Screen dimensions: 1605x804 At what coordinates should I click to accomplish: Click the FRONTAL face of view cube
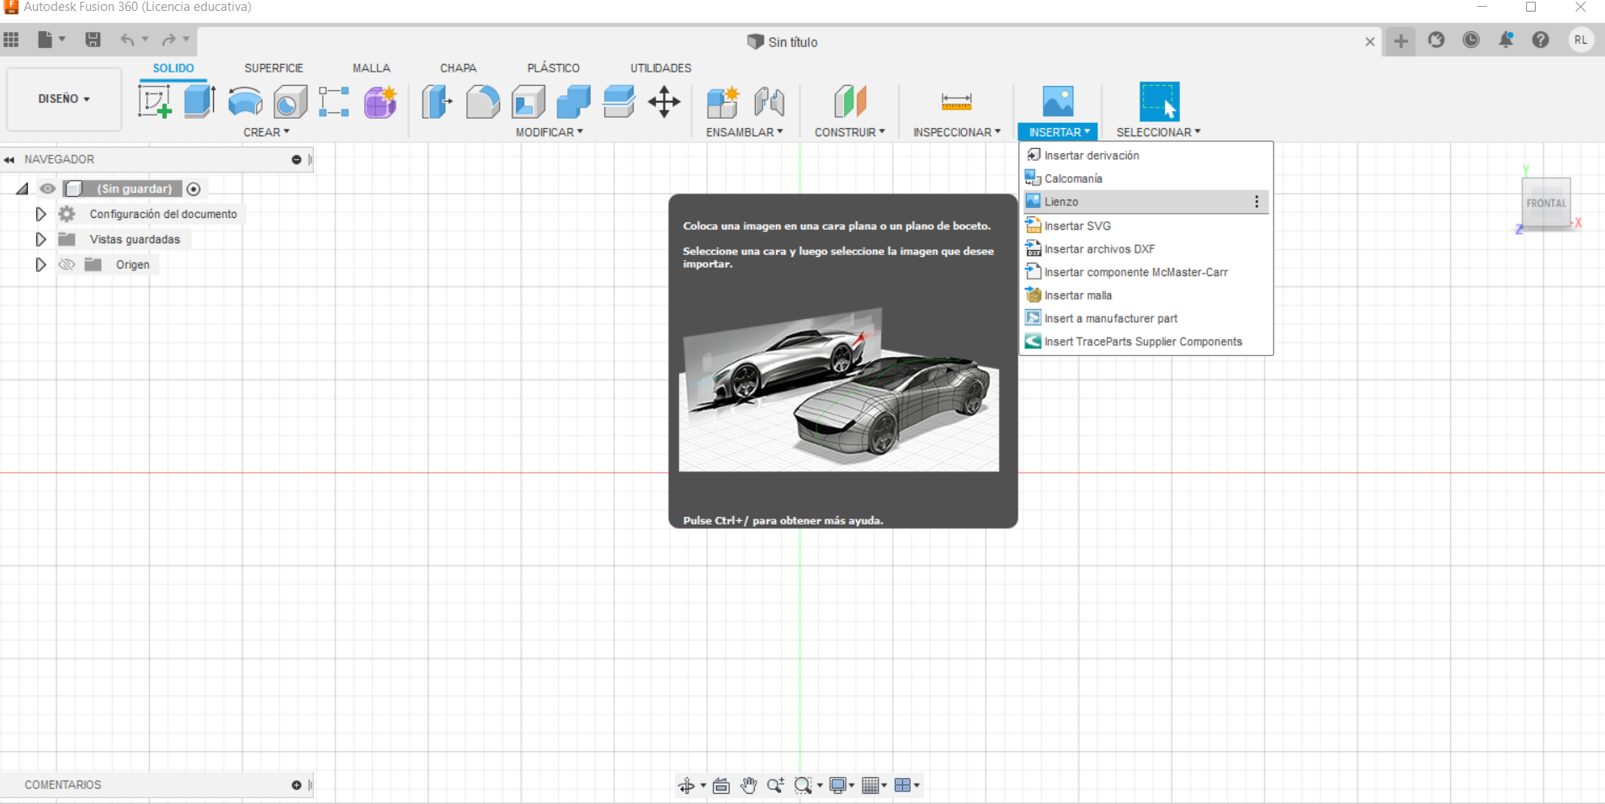click(x=1545, y=203)
